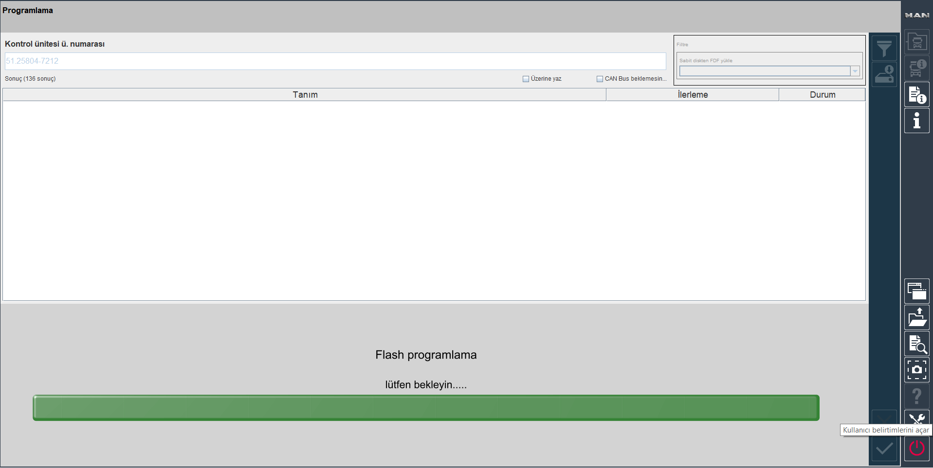Click the green flash programming progress bar
Screen dimensions: 933x468
click(426, 408)
